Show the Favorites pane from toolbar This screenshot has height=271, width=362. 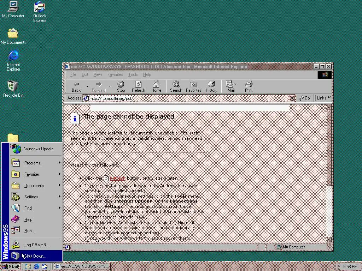point(193,87)
